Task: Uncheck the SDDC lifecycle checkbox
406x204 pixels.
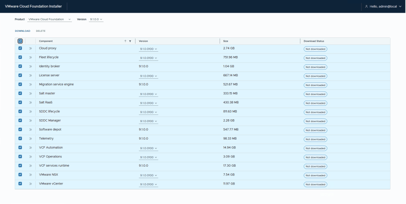Action: point(20,111)
